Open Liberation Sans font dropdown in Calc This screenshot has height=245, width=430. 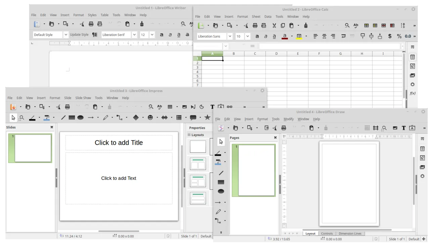point(230,36)
